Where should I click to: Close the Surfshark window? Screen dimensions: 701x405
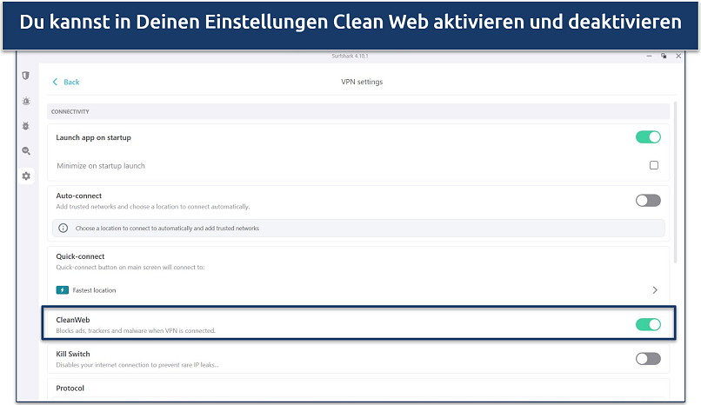coord(678,56)
